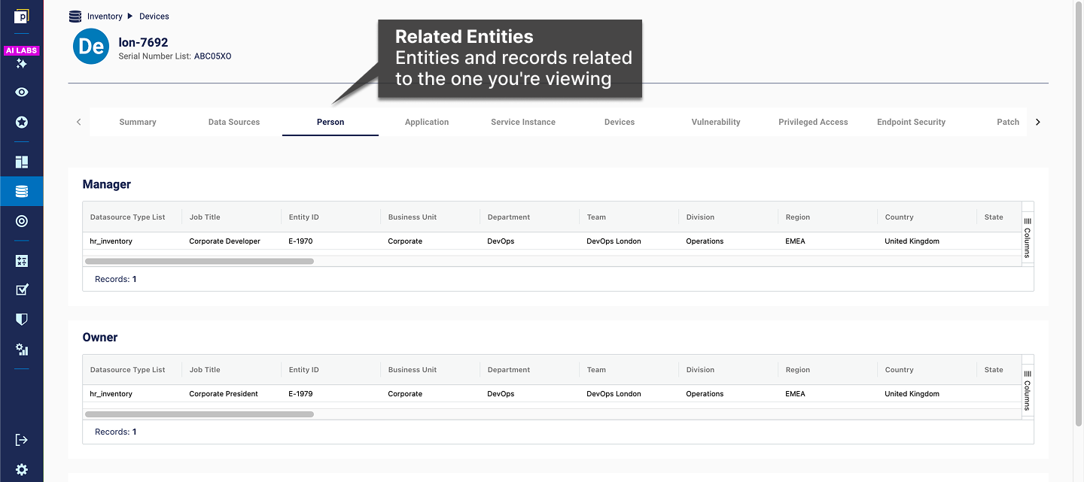
Task: Click the Devices breadcrumb link
Action: (x=154, y=17)
